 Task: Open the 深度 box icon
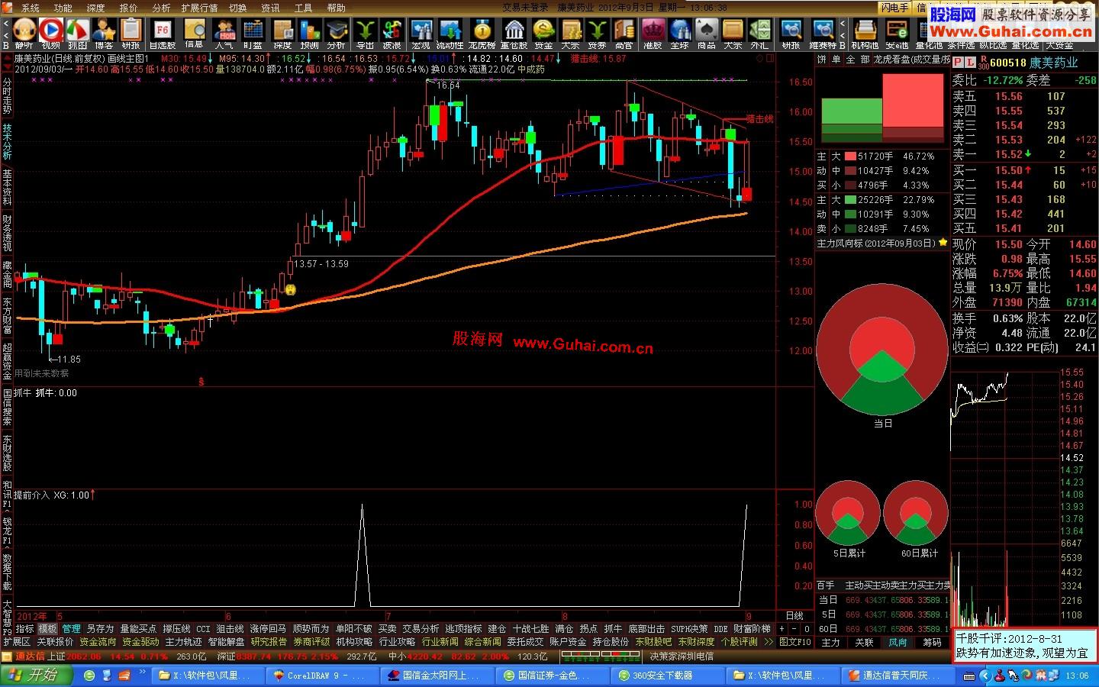[282, 33]
